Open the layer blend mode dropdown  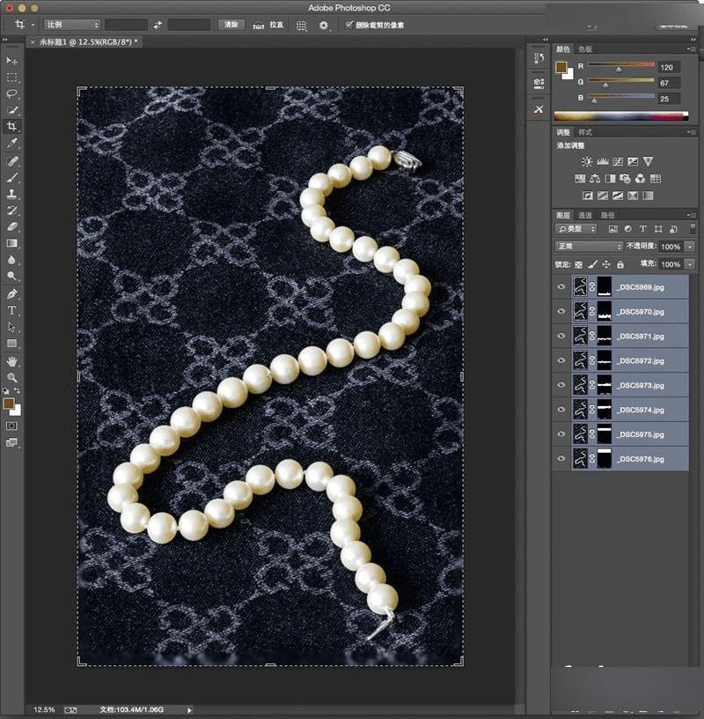[x=589, y=247]
